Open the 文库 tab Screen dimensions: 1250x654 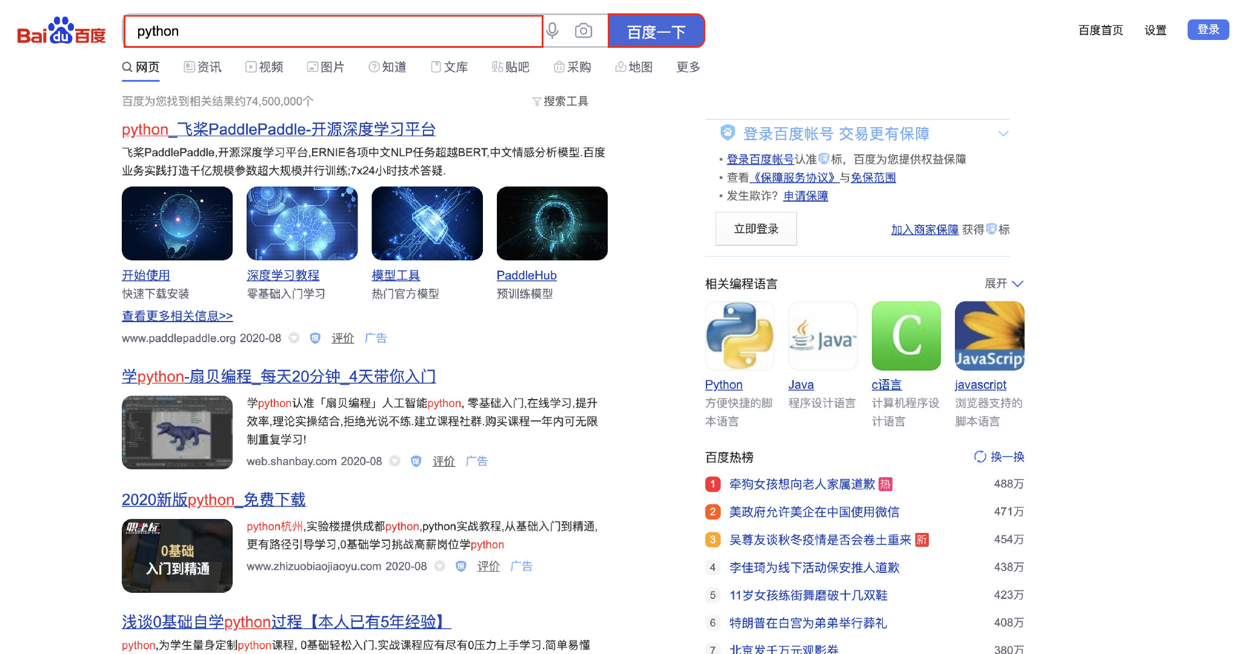pyautogui.click(x=450, y=67)
